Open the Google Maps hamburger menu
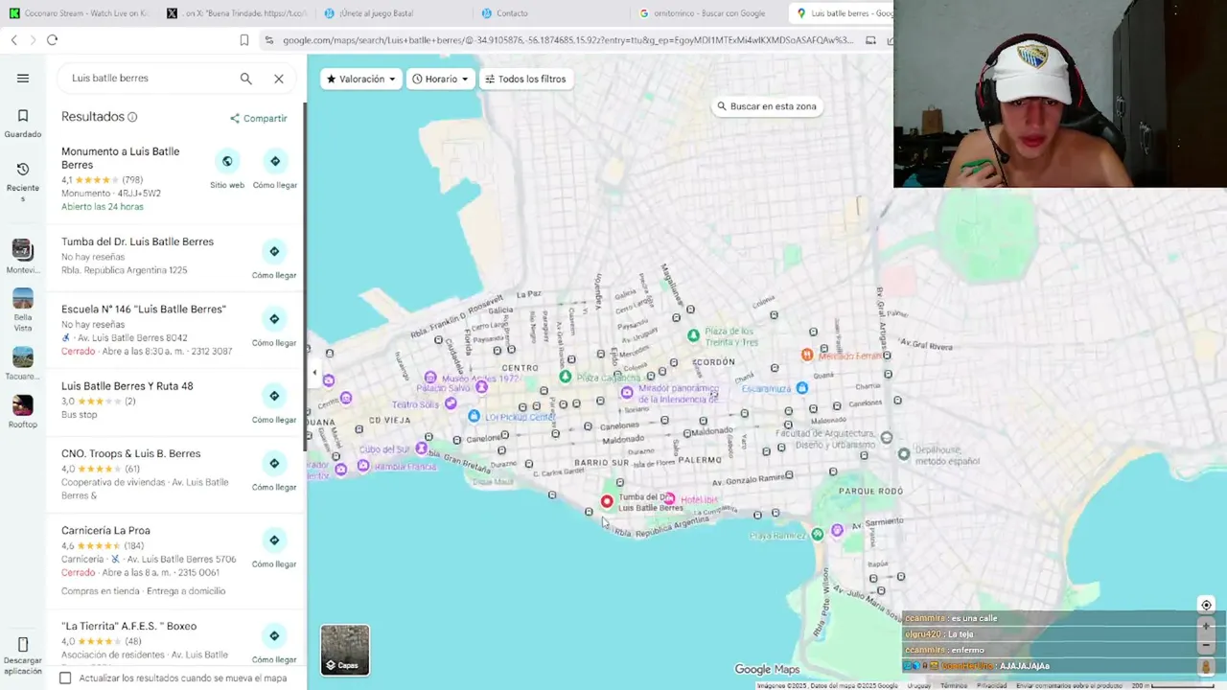Screen dimensions: 1227x690 (x=23, y=79)
